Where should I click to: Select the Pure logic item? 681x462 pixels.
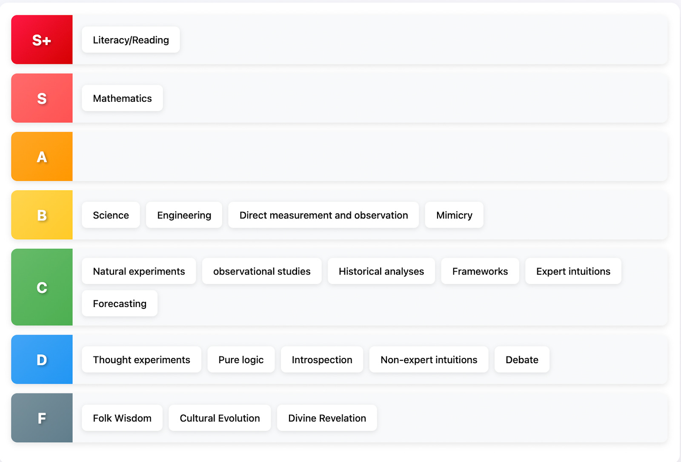click(241, 360)
